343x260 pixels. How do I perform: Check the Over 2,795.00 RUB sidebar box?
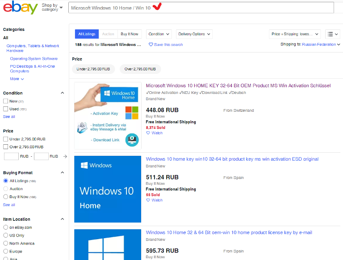tap(6, 147)
